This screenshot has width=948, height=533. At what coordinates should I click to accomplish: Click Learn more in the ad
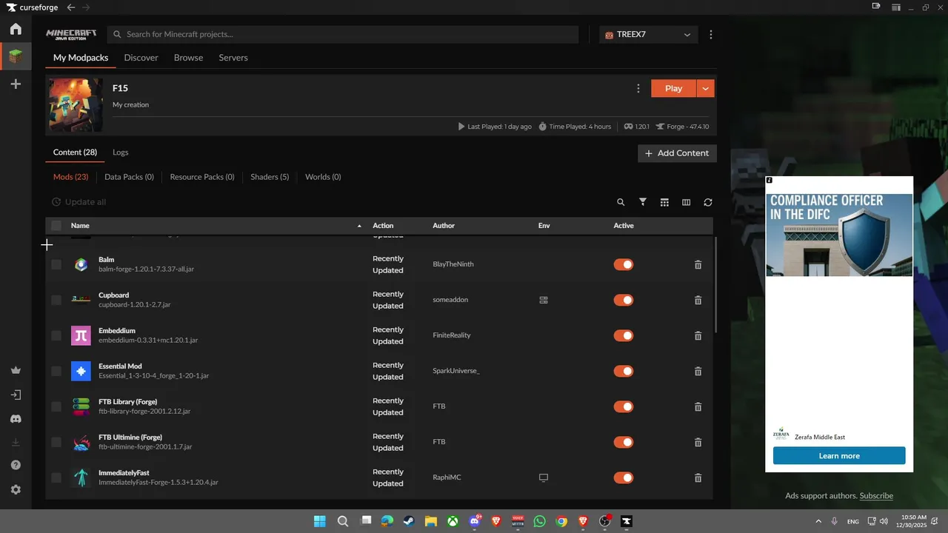[x=839, y=456]
